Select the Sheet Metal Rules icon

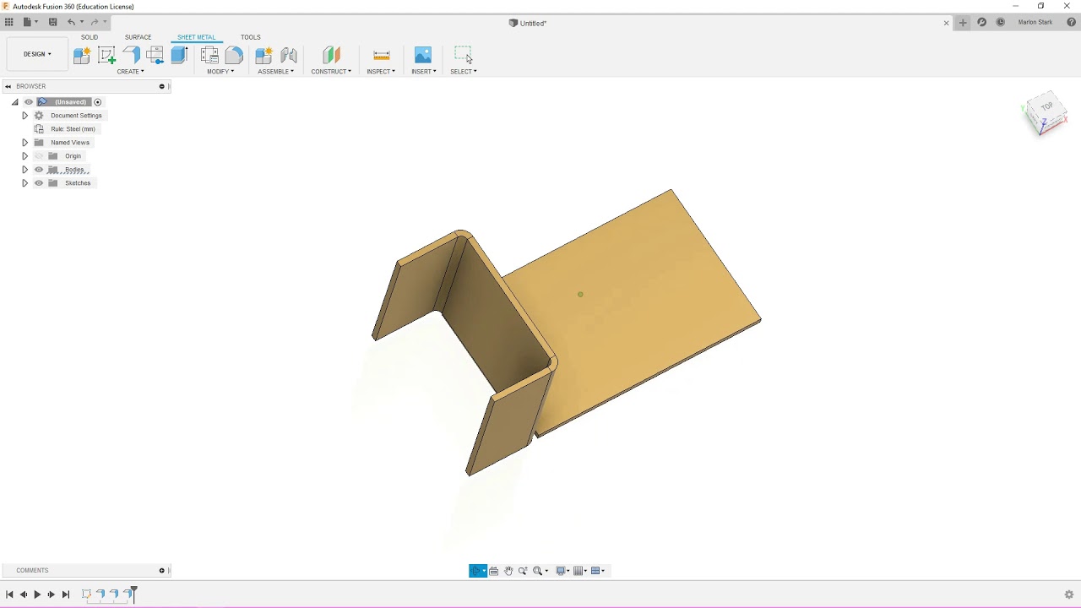(x=210, y=55)
